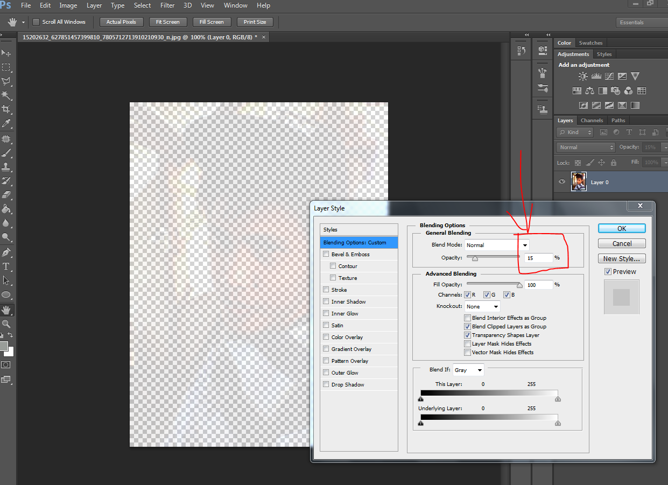Open the Essentials workspace dropdown
Image resolution: width=668 pixels, height=485 pixels.
tap(642, 22)
